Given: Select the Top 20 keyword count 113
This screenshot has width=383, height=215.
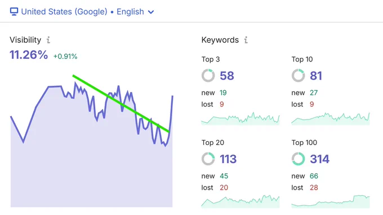Looking at the screenshot, I should [x=228, y=159].
